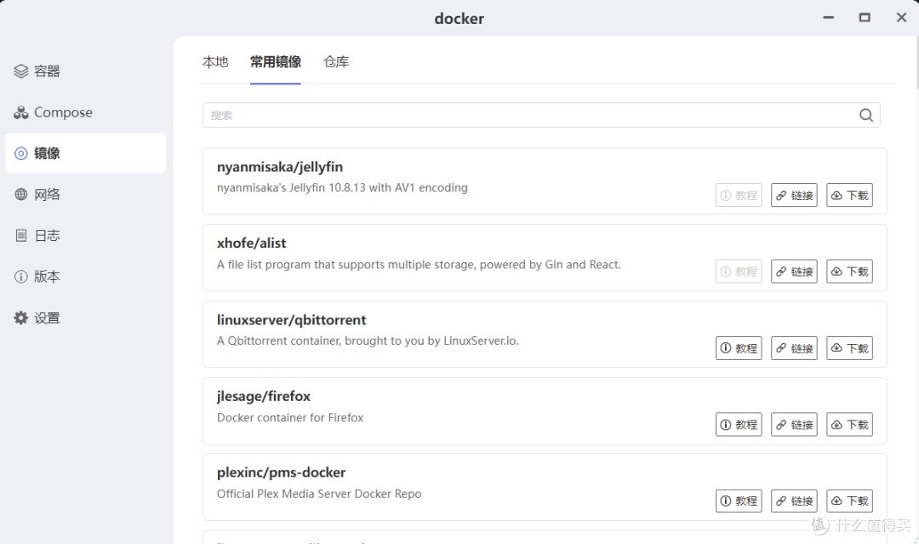This screenshot has width=919, height=544.
Task: Click the jlesage/firefox title
Action: pos(263,396)
